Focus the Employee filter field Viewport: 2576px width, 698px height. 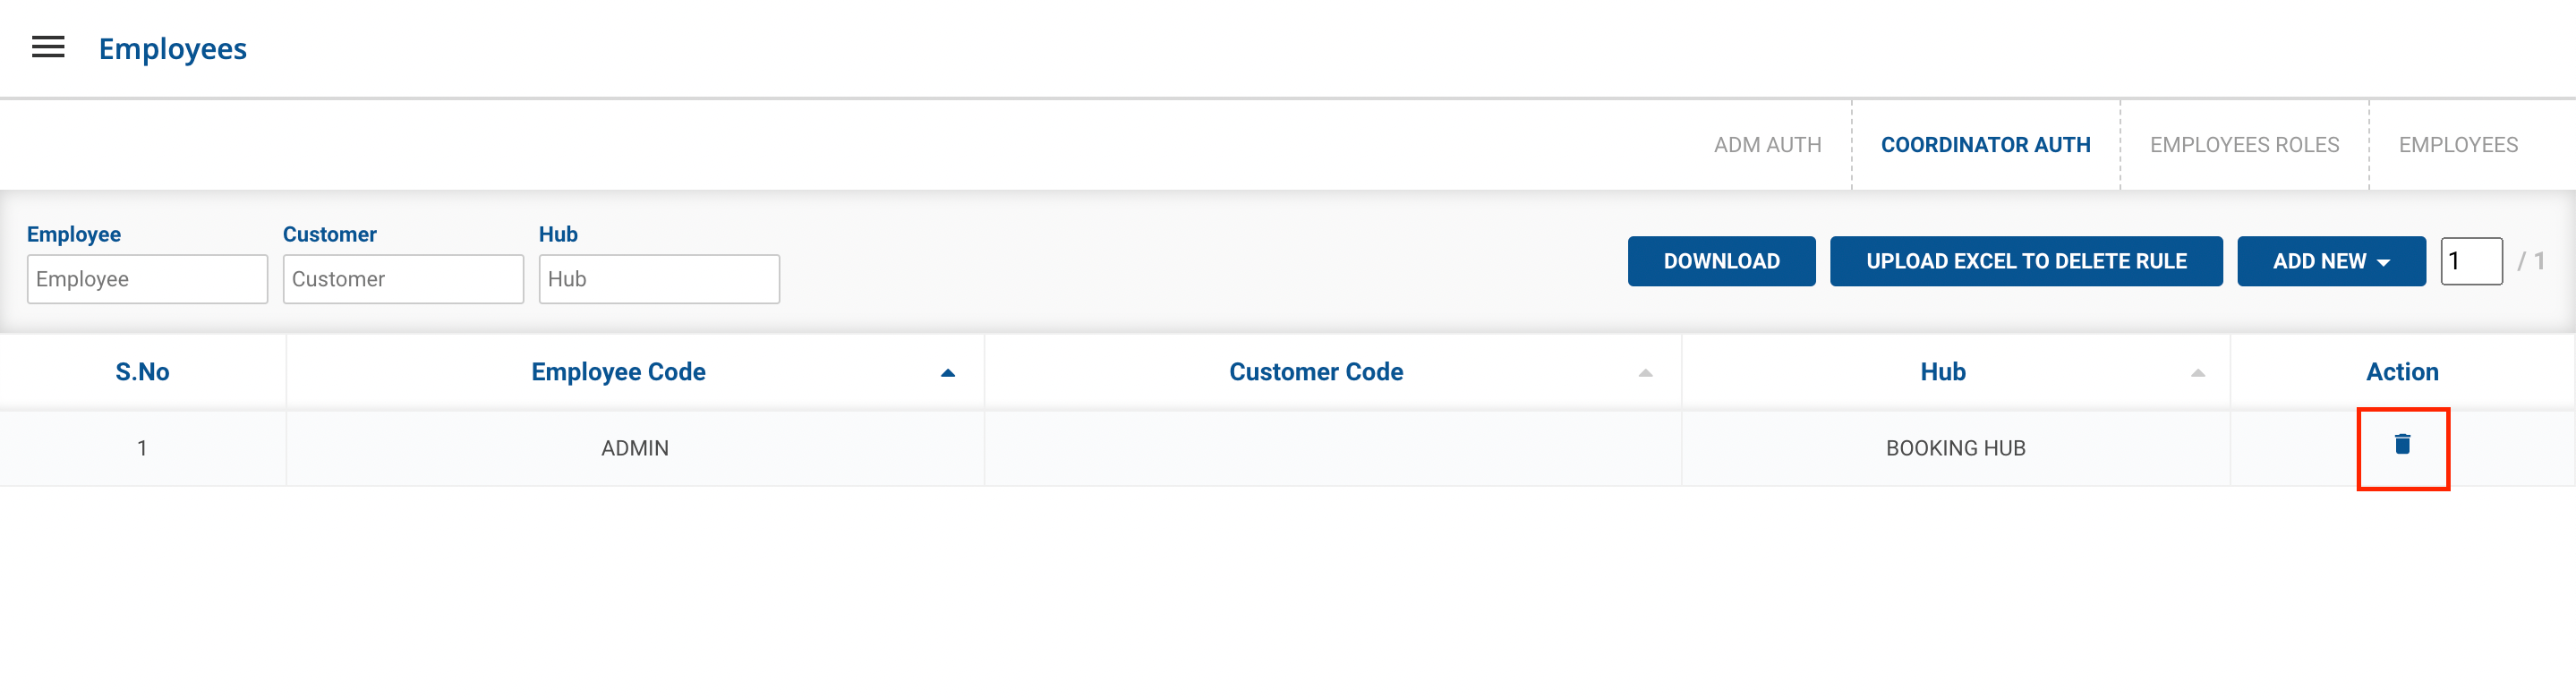[x=147, y=279]
